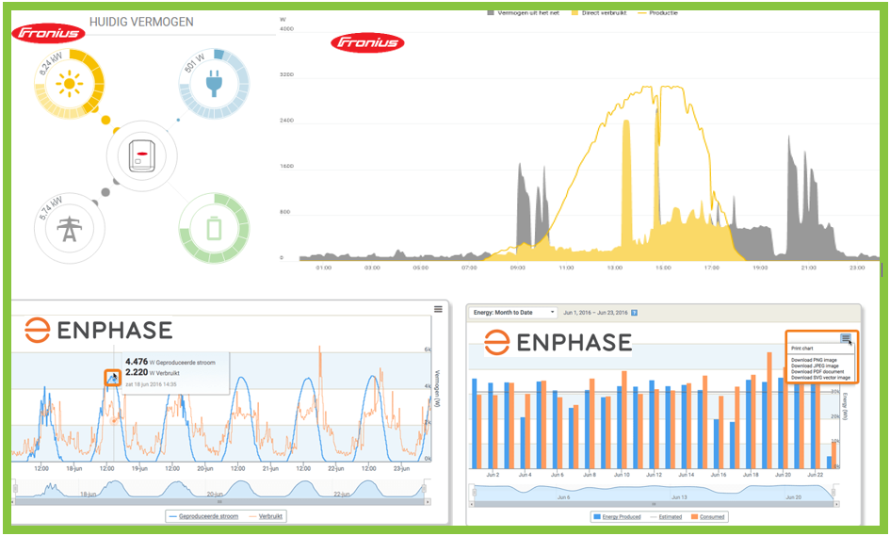Click the '2400' watt axis label

click(286, 121)
